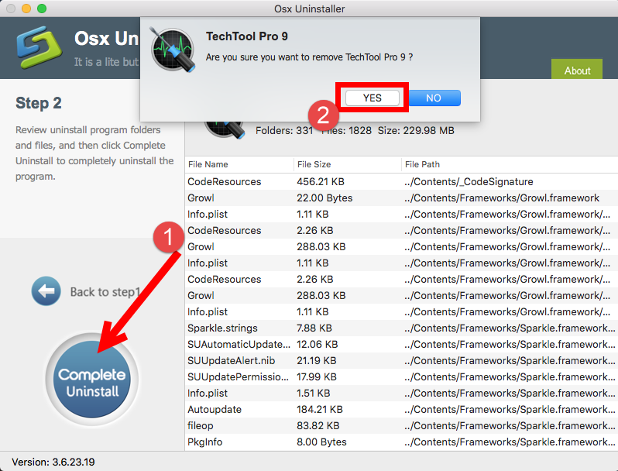This screenshot has height=471, width=618.
Task: Select the Sparkle.strings file row
Action: tap(401, 328)
